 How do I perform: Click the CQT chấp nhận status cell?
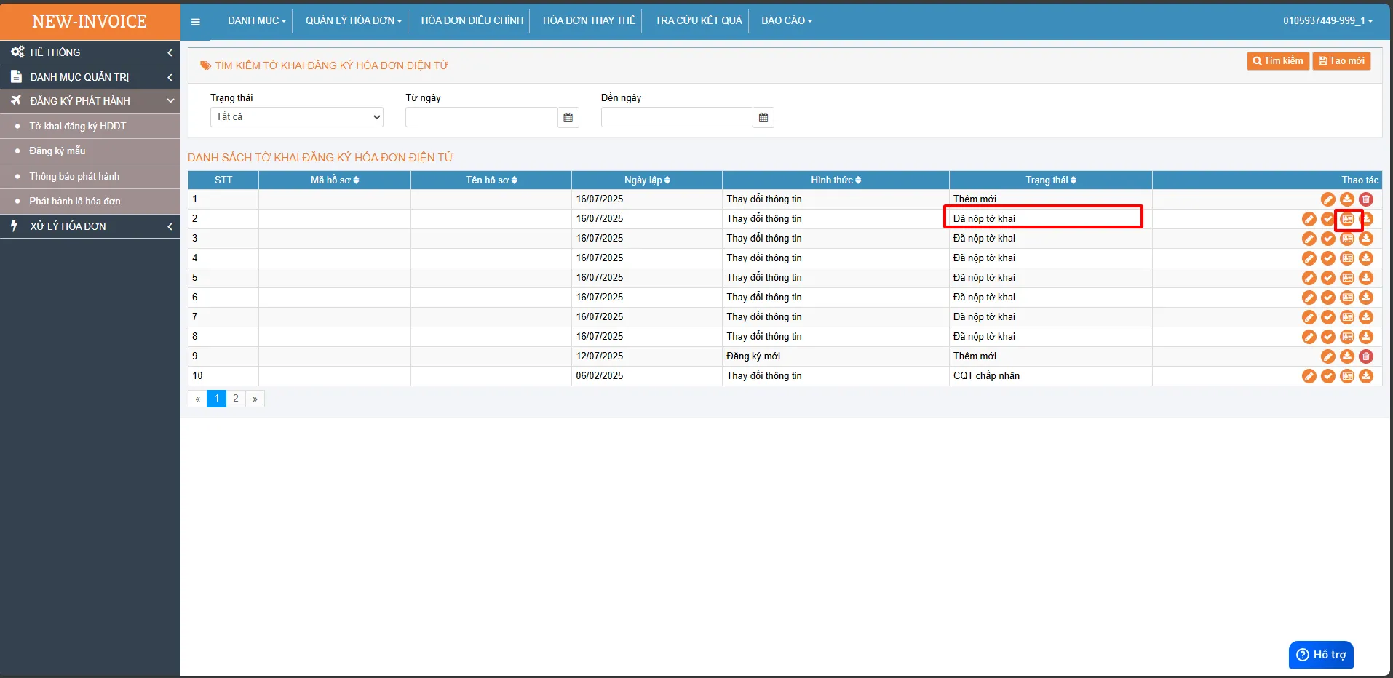1051,376
